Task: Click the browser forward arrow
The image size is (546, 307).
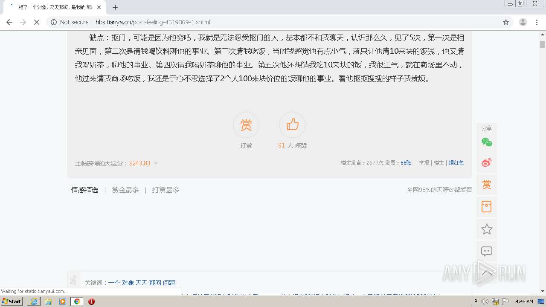Action: (x=23, y=22)
